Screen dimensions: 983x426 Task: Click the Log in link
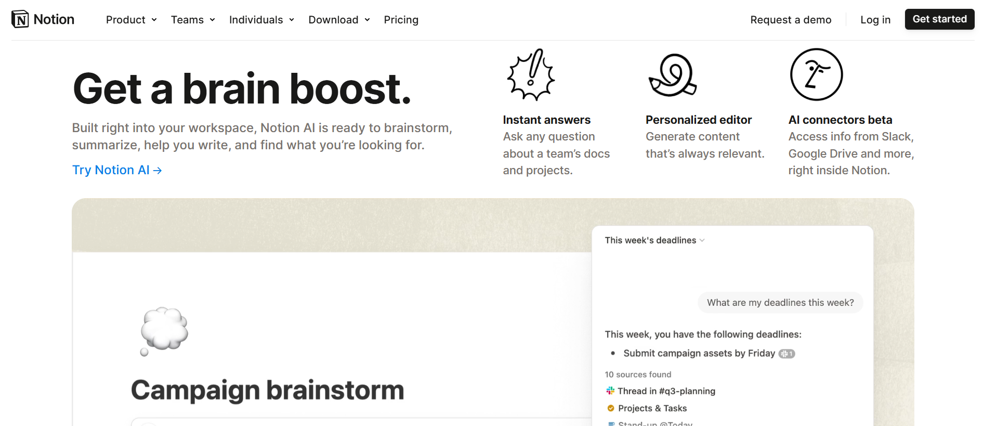pos(875,20)
